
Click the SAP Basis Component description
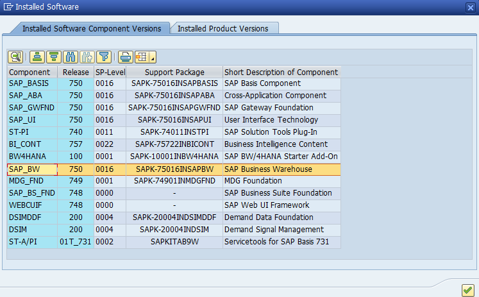pos(282,83)
